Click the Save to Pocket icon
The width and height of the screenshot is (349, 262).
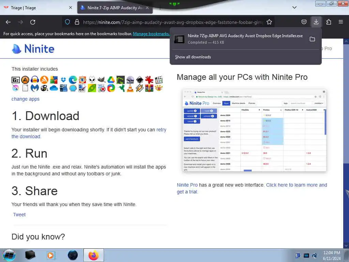coord(304,22)
